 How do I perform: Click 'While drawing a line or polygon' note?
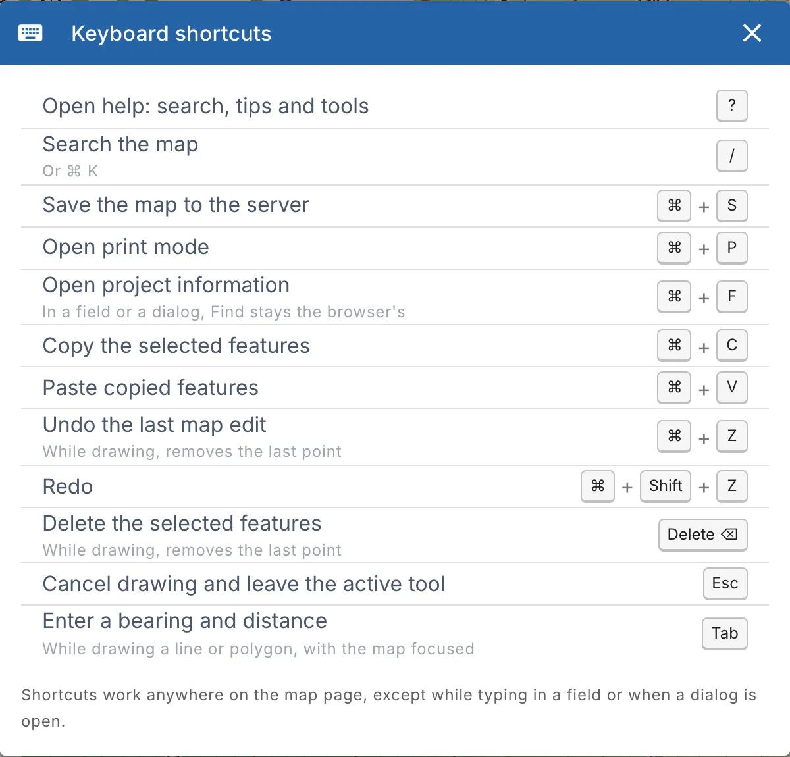(259, 649)
